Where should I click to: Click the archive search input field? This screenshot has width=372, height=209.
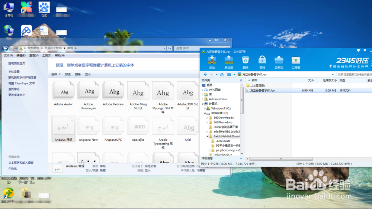(355, 74)
